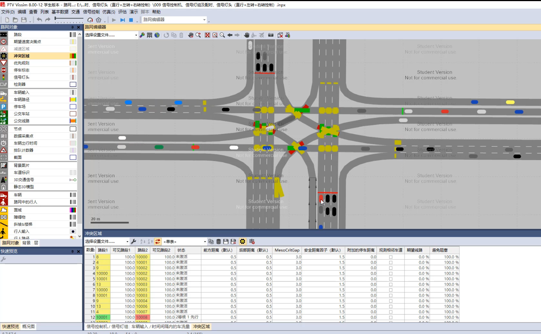Switch to 信号控制机 / 信号灯组 tab
Image resolution: width=541 pixels, height=334 pixels.
[x=107, y=327]
